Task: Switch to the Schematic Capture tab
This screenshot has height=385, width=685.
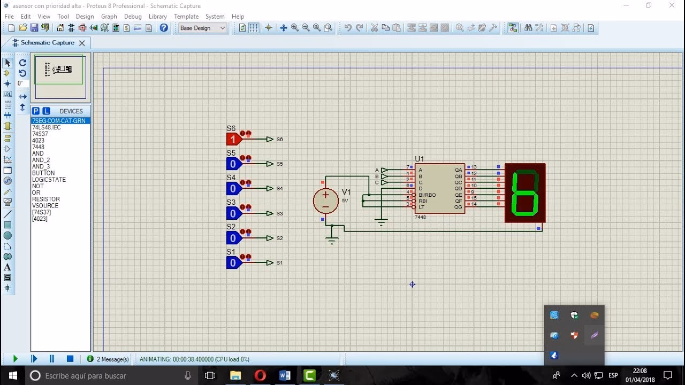Action: 47,43
